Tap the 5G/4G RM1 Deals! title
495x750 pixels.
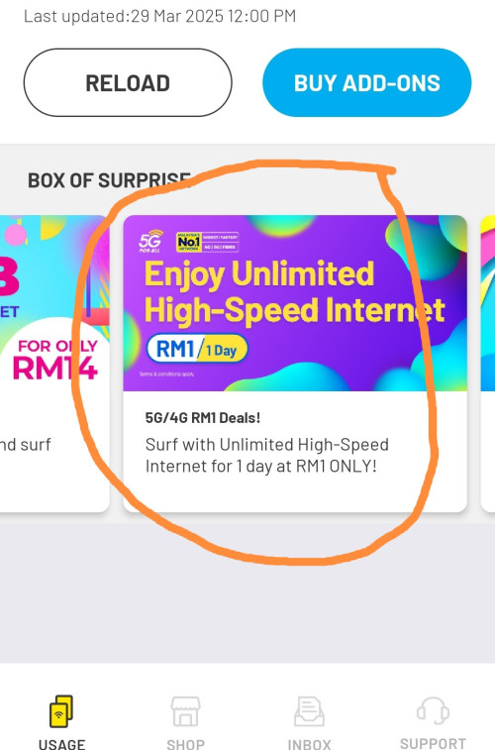pyautogui.click(x=203, y=417)
